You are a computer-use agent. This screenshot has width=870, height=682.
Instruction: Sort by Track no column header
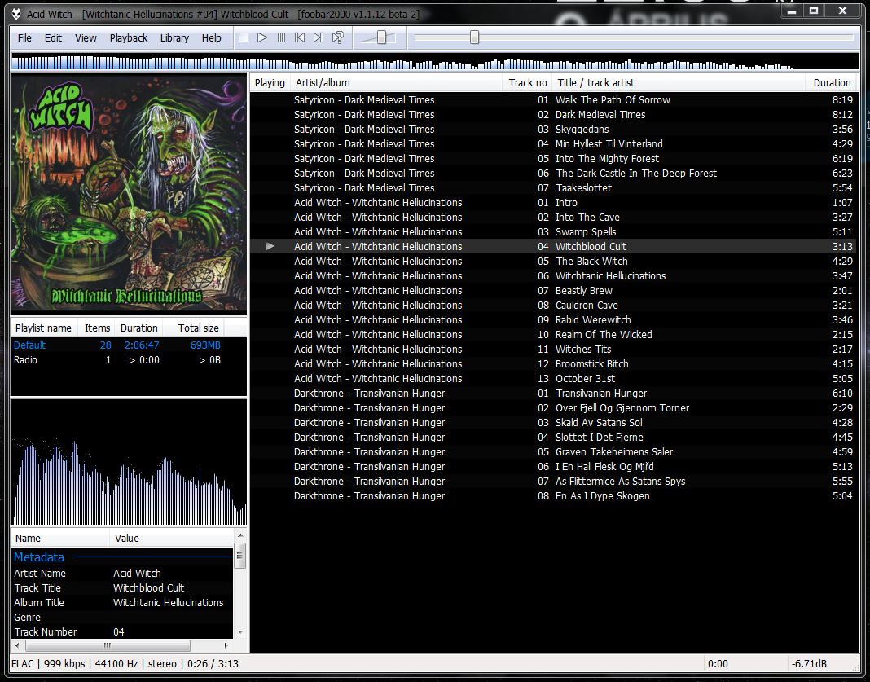(x=527, y=82)
